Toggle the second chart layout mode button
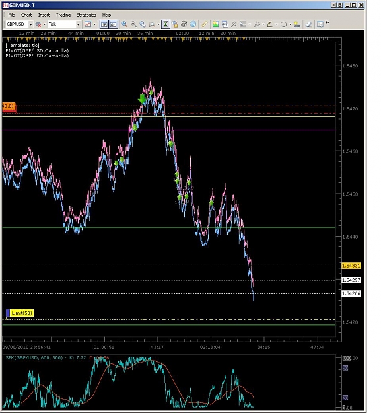The image size is (381, 413). click(113, 24)
